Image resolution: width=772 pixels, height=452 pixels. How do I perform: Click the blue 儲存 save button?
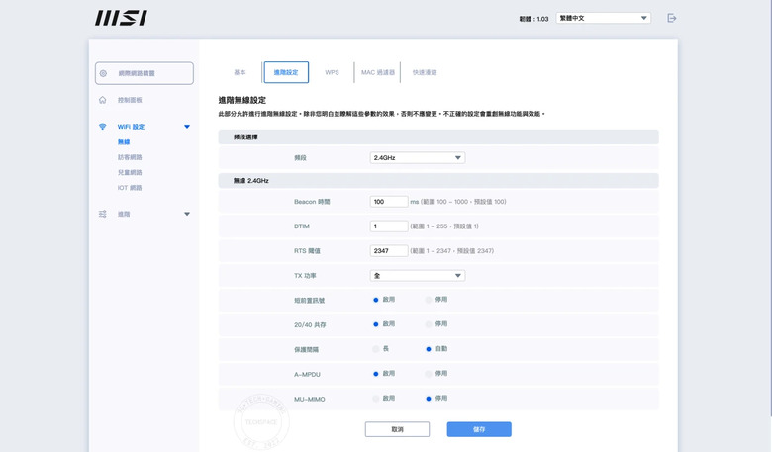pyautogui.click(x=479, y=429)
